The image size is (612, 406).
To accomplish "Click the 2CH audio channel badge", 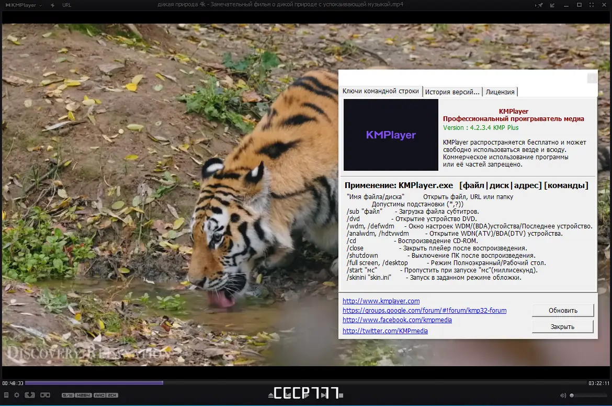I will (x=112, y=395).
